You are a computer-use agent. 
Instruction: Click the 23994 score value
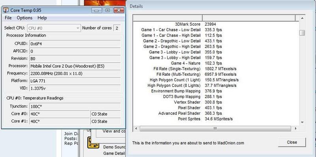211,24
